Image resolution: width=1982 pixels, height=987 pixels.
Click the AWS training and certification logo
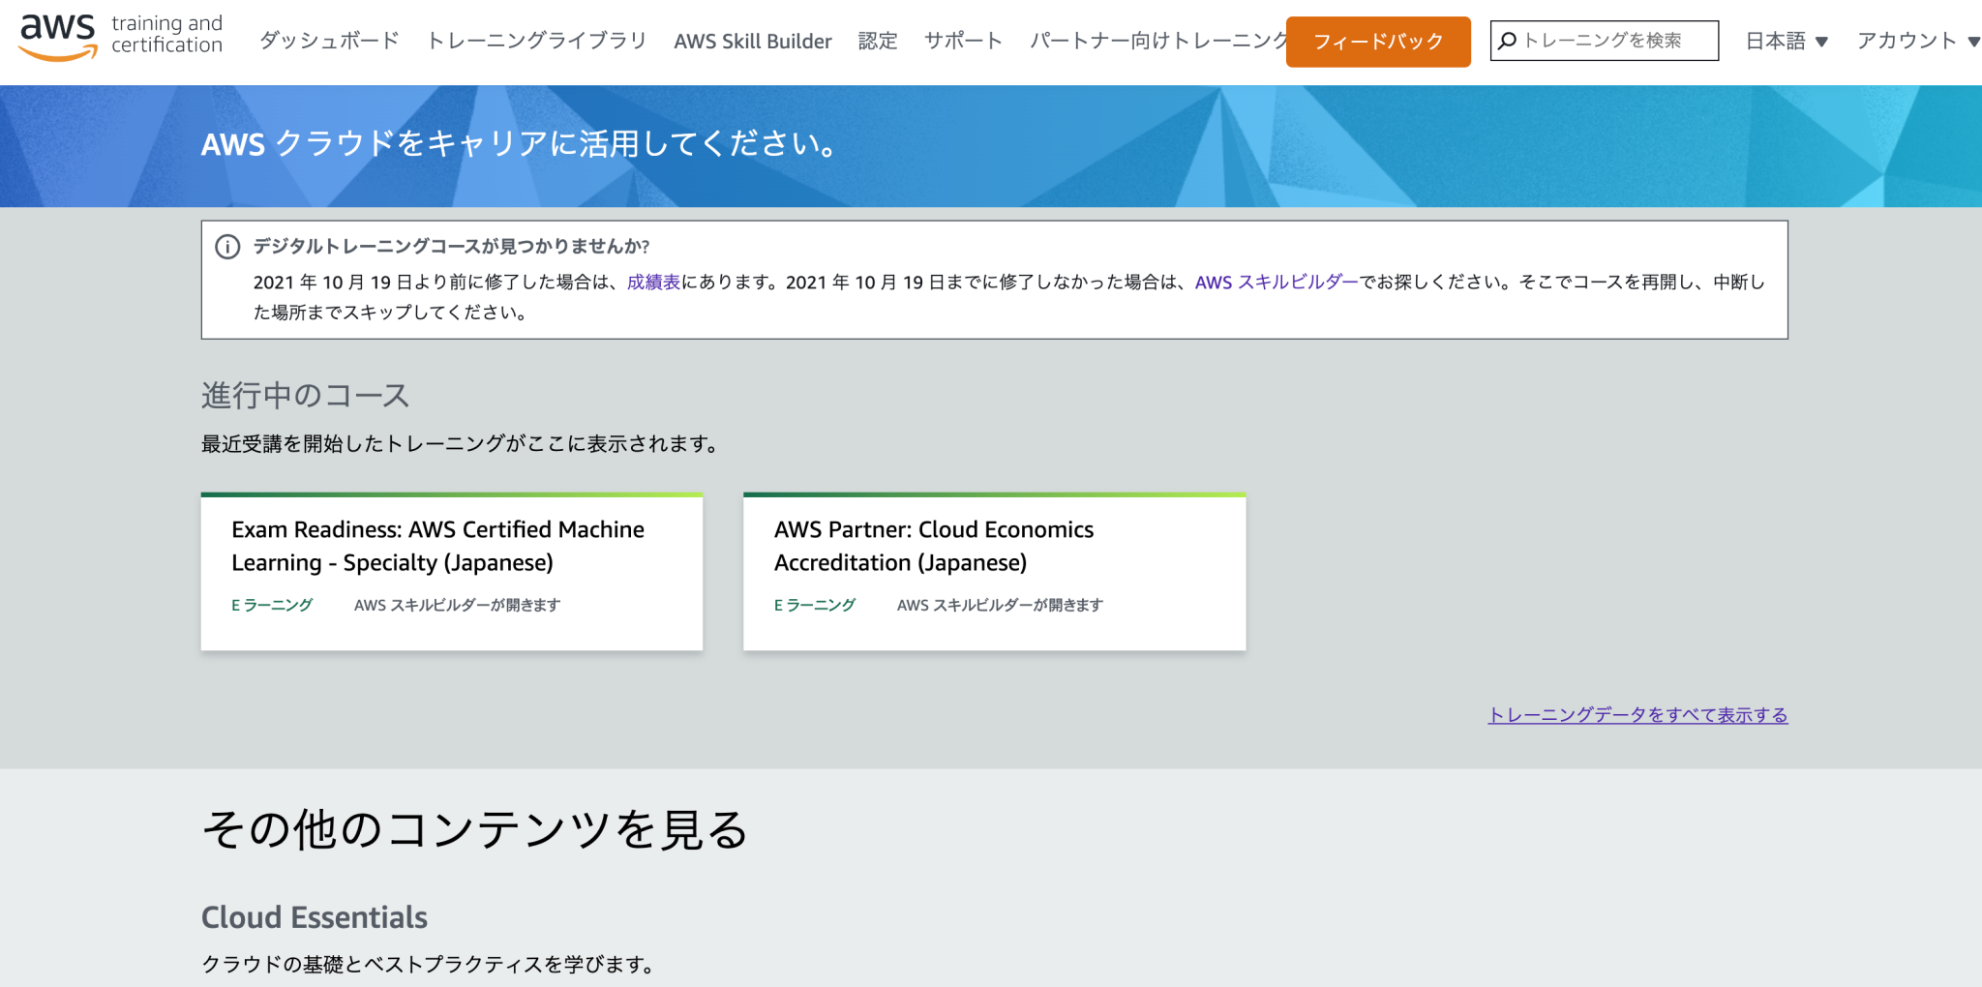[121, 37]
